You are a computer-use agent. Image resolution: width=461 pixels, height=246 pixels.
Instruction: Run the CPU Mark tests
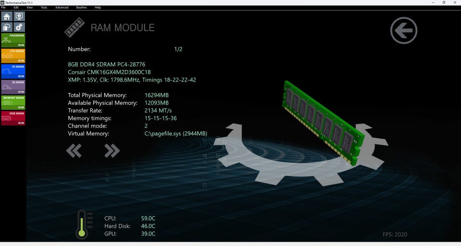21,61
